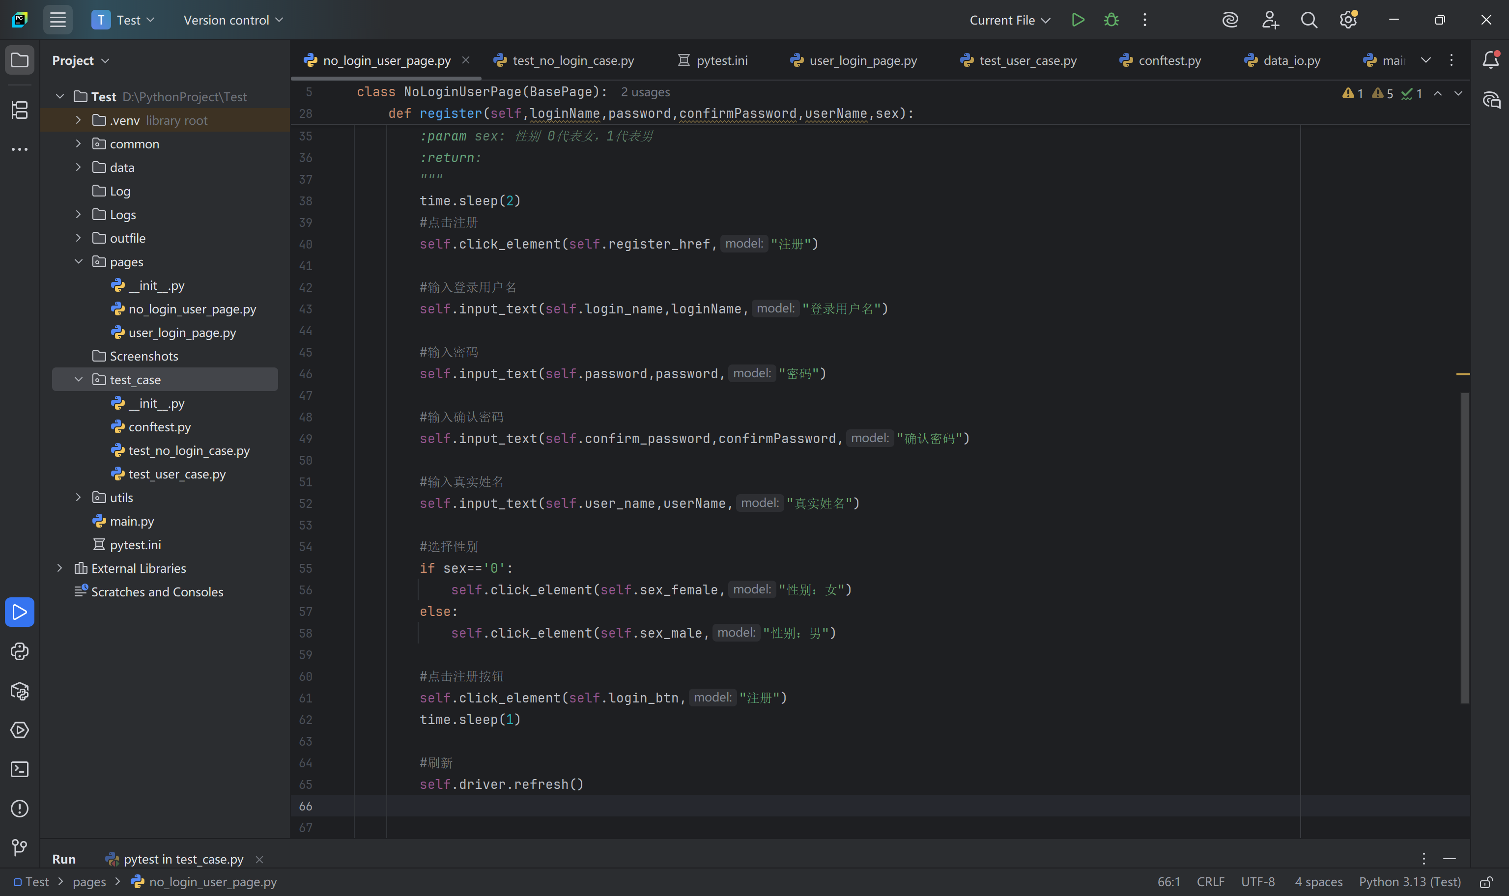The width and height of the screenshot is (1509, 896).
Task: Click the Python 3.13 (Test) interpreter widget
Action: (x=1409, y=882)
